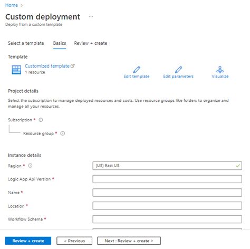Open the Visualize diagram icon
The image size is (250, 249).
click(x=220, y=70)
